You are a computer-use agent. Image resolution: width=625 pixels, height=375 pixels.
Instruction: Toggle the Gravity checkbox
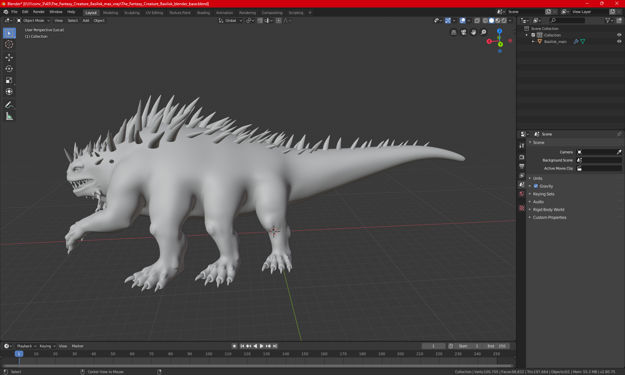pyautogui.click(x=536, y=186)
